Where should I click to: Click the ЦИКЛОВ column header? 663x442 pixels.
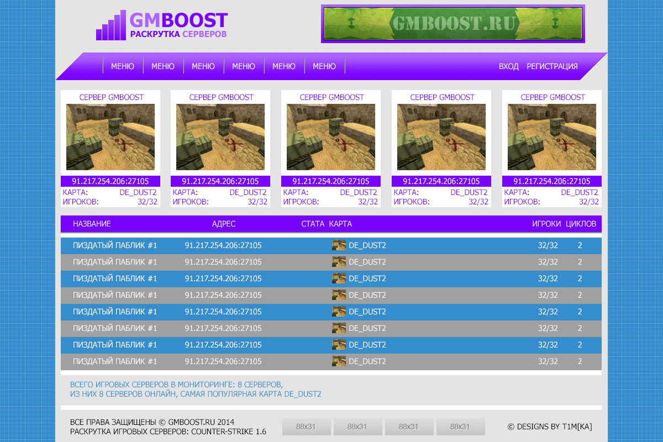pos(581,224)
